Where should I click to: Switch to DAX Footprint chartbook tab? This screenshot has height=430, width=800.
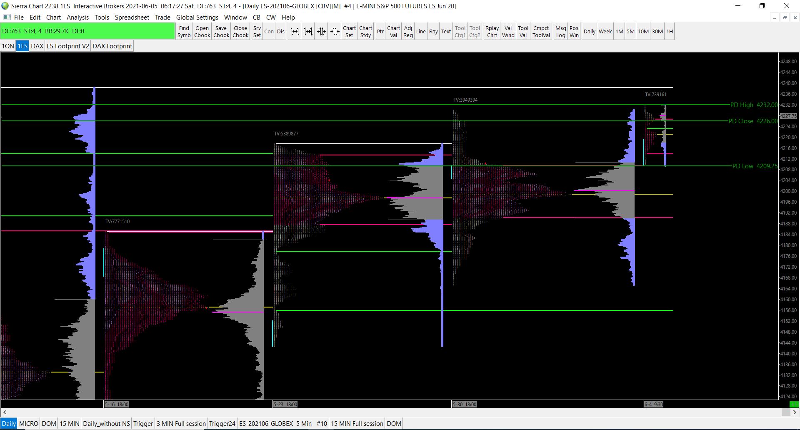point(112,46)
